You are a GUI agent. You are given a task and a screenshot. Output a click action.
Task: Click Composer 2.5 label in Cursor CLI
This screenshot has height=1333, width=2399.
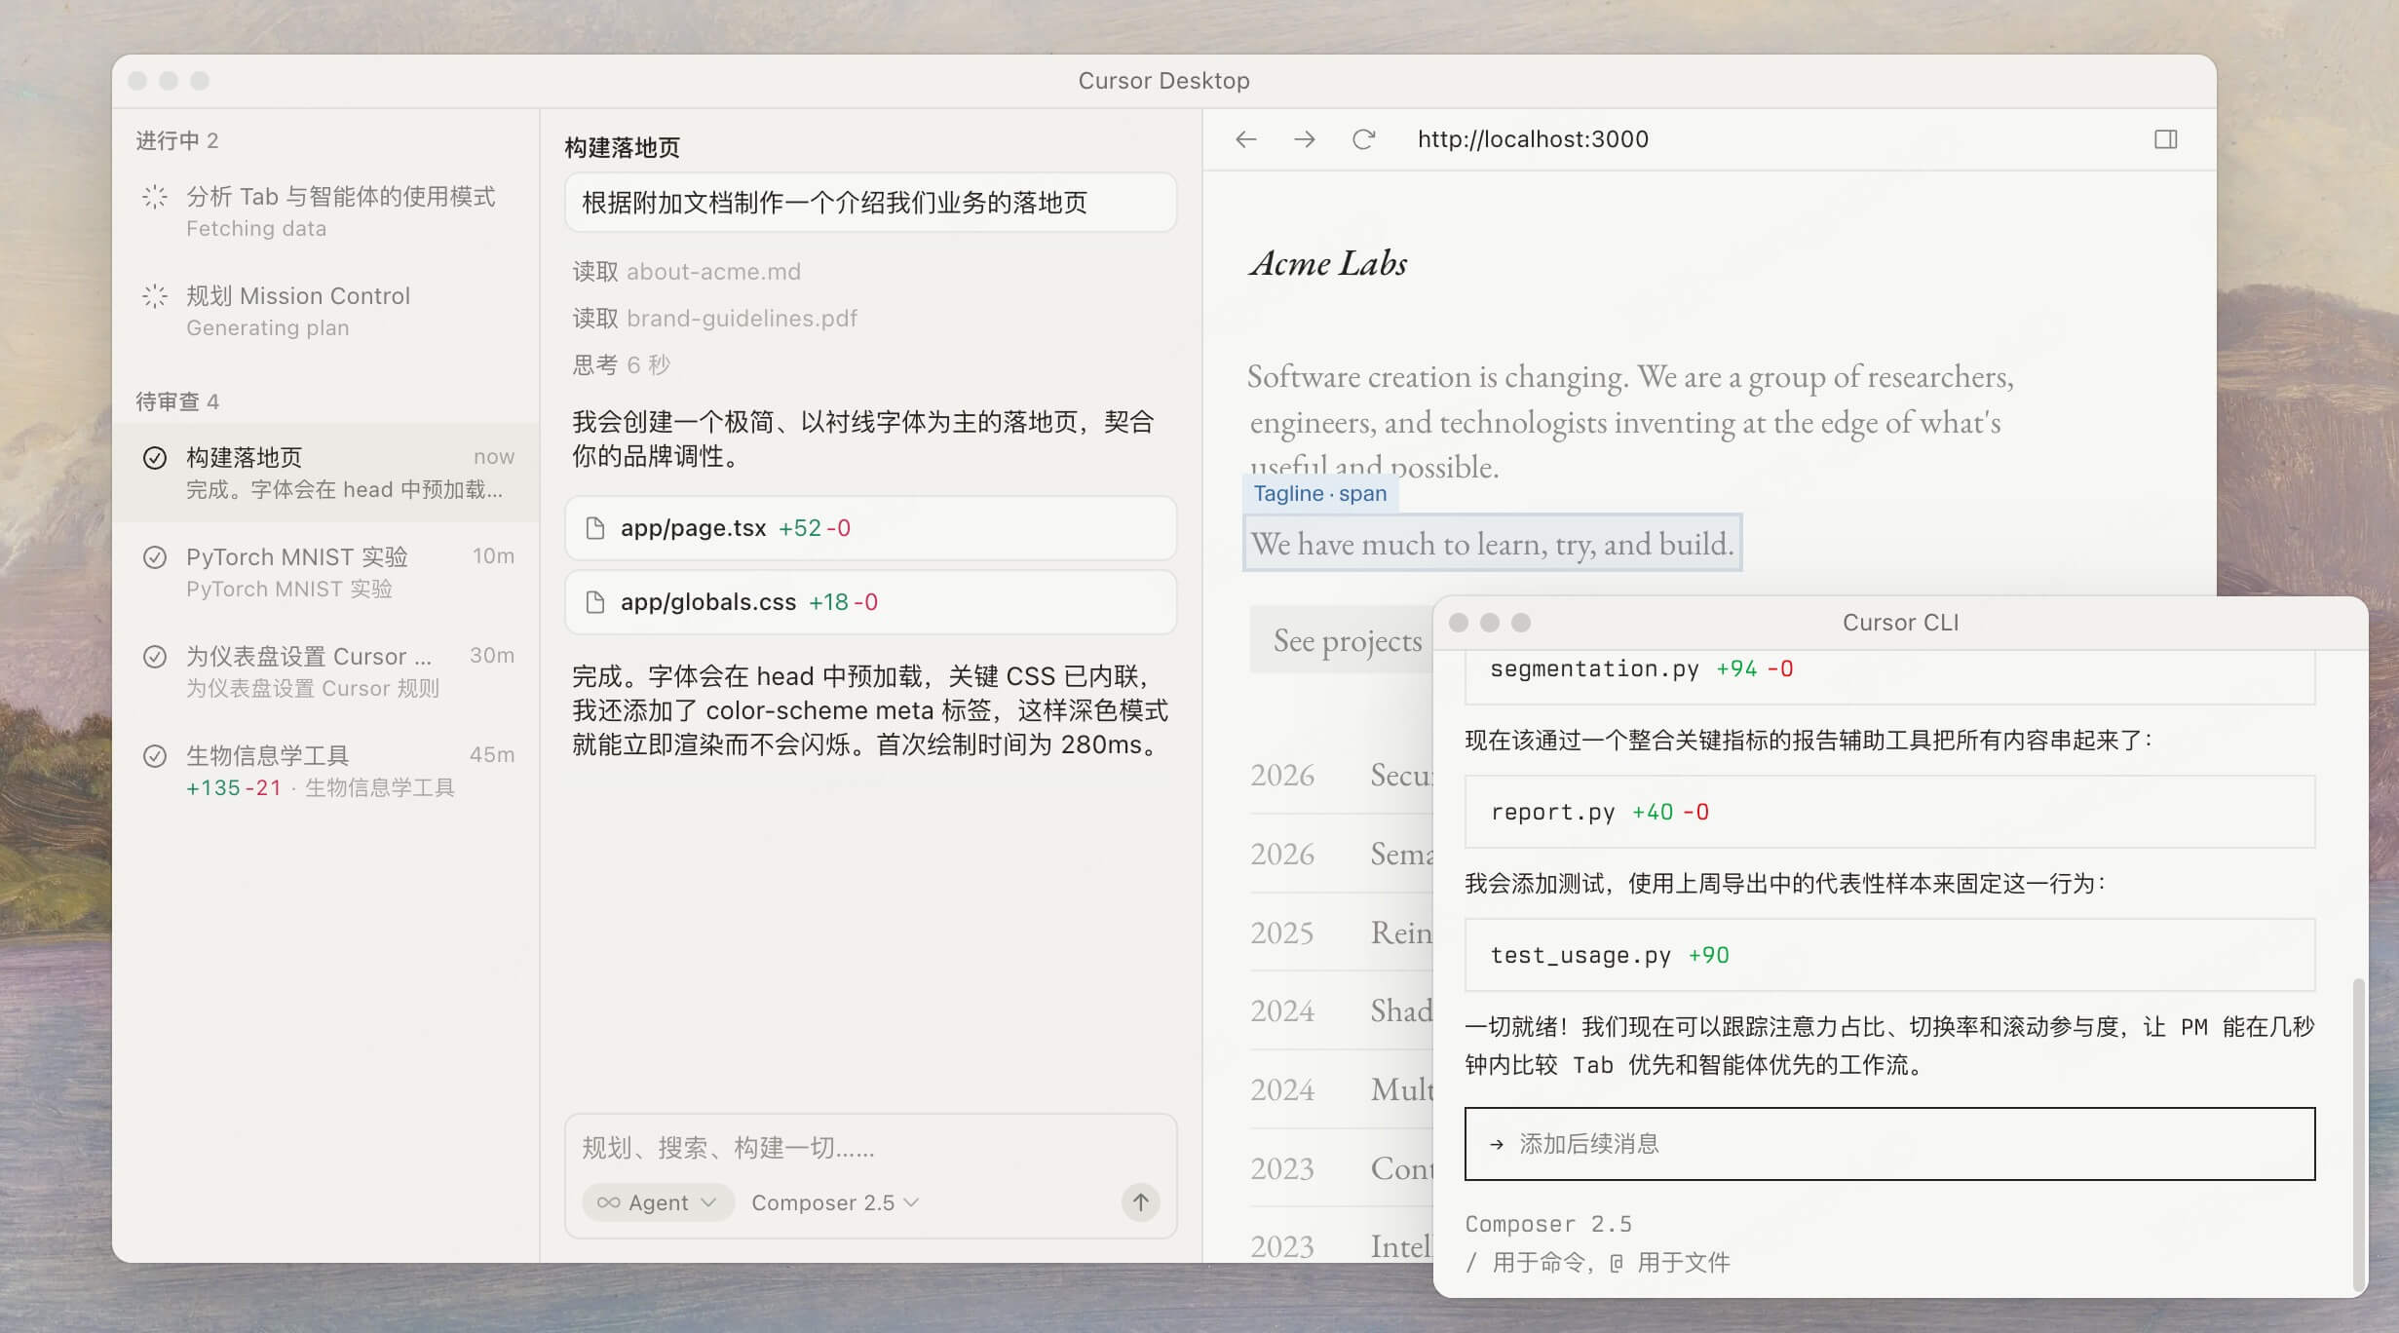tap(1547, 1224)
